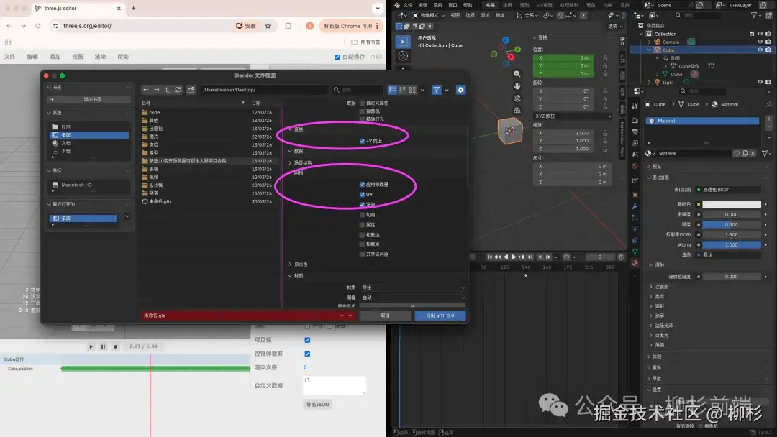The width and height of the screenshot is (777, 437).
Task: Toggle visibility checkbox in three.js editor
Action: tap(307, 340)
